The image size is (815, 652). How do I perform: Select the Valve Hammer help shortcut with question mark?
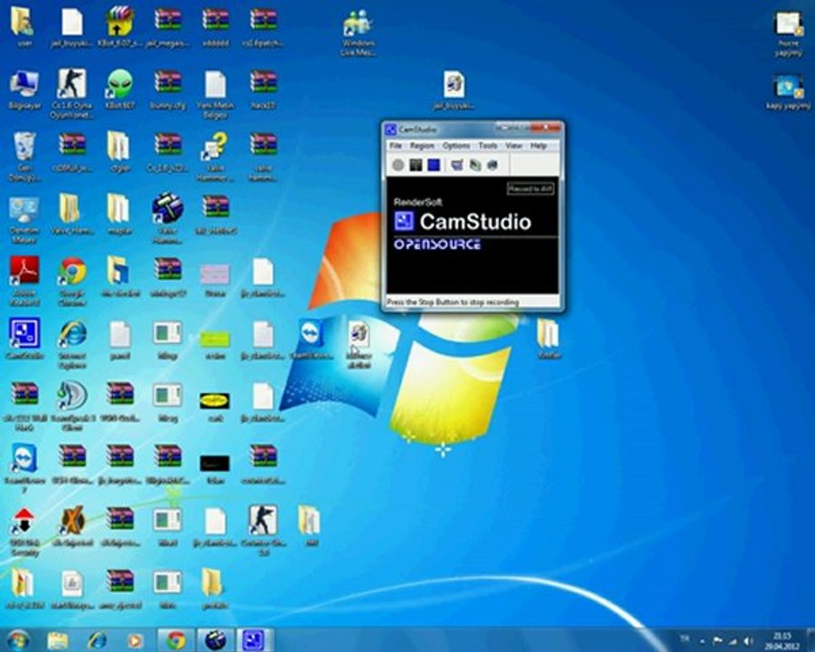(216, 156)
